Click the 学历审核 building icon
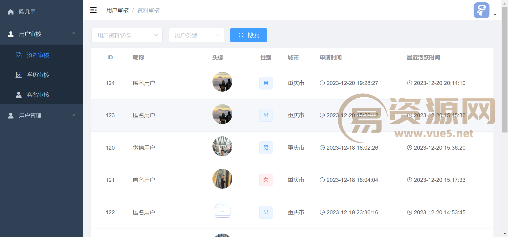The image size is (508, 237). point(19,75)
